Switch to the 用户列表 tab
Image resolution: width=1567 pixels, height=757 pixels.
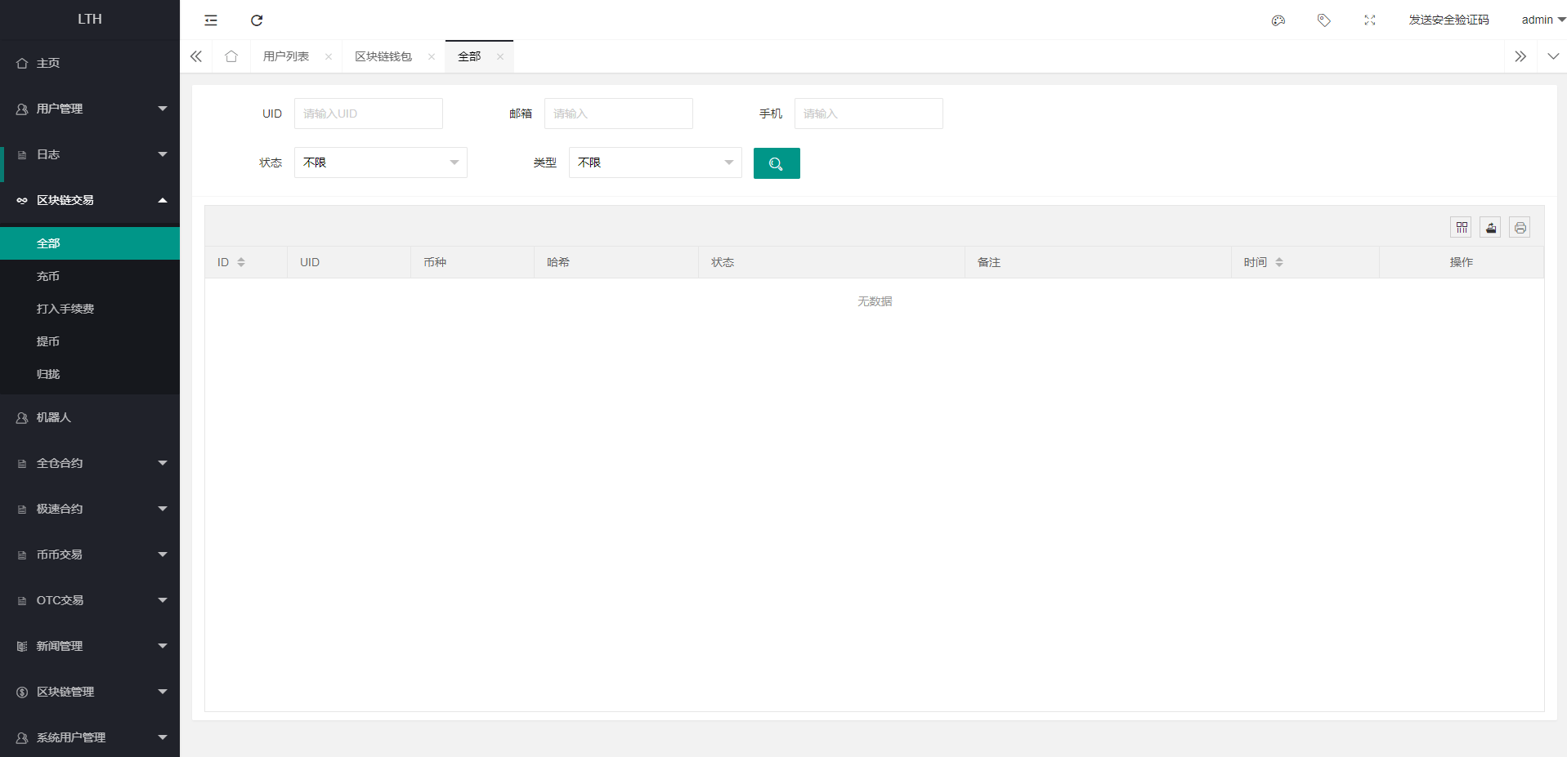(286, 56)
